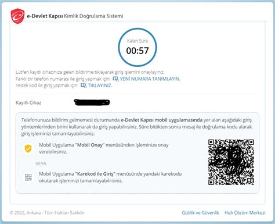The image size is (275, 224).
Task: Click the "Telefonunuza bildirim gelmemesi" paragraph
Action: (x=136, y=127)
